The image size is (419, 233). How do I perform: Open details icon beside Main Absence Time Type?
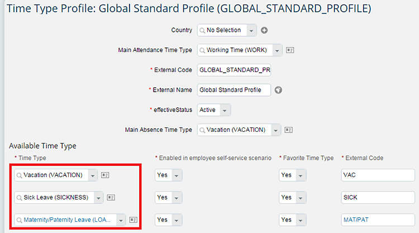point(289,130)
